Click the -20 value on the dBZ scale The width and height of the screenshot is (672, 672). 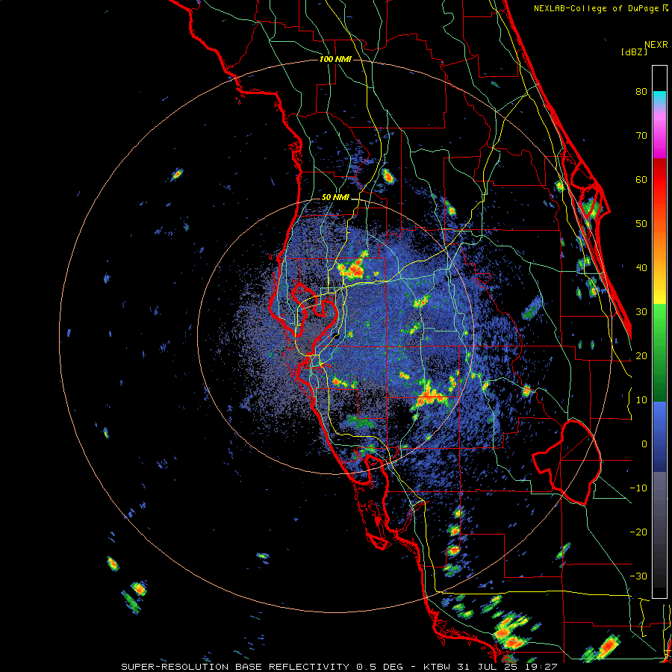(x=638, y=532)
